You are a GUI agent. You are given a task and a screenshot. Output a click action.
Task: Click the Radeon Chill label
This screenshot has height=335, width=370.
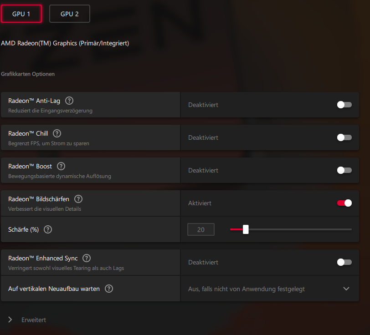tap(28, 133)
